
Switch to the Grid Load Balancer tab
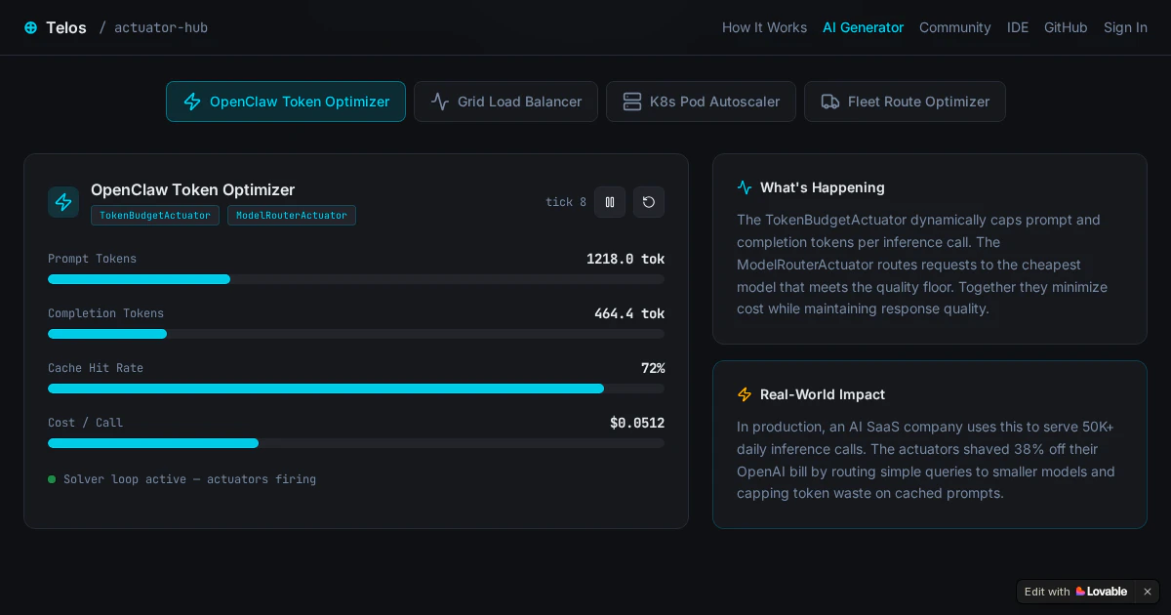click(x=505, y=102)
